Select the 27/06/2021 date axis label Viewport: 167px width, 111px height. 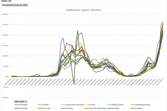(x=122, y=82)
